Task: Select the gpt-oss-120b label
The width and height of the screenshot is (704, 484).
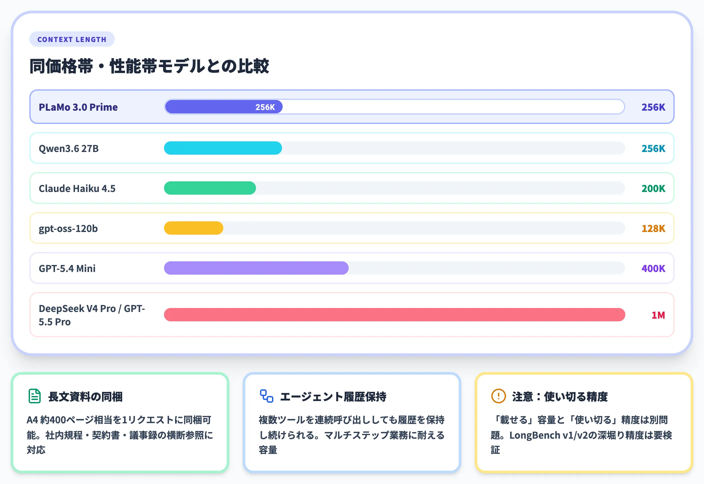Action: [68, 228]
